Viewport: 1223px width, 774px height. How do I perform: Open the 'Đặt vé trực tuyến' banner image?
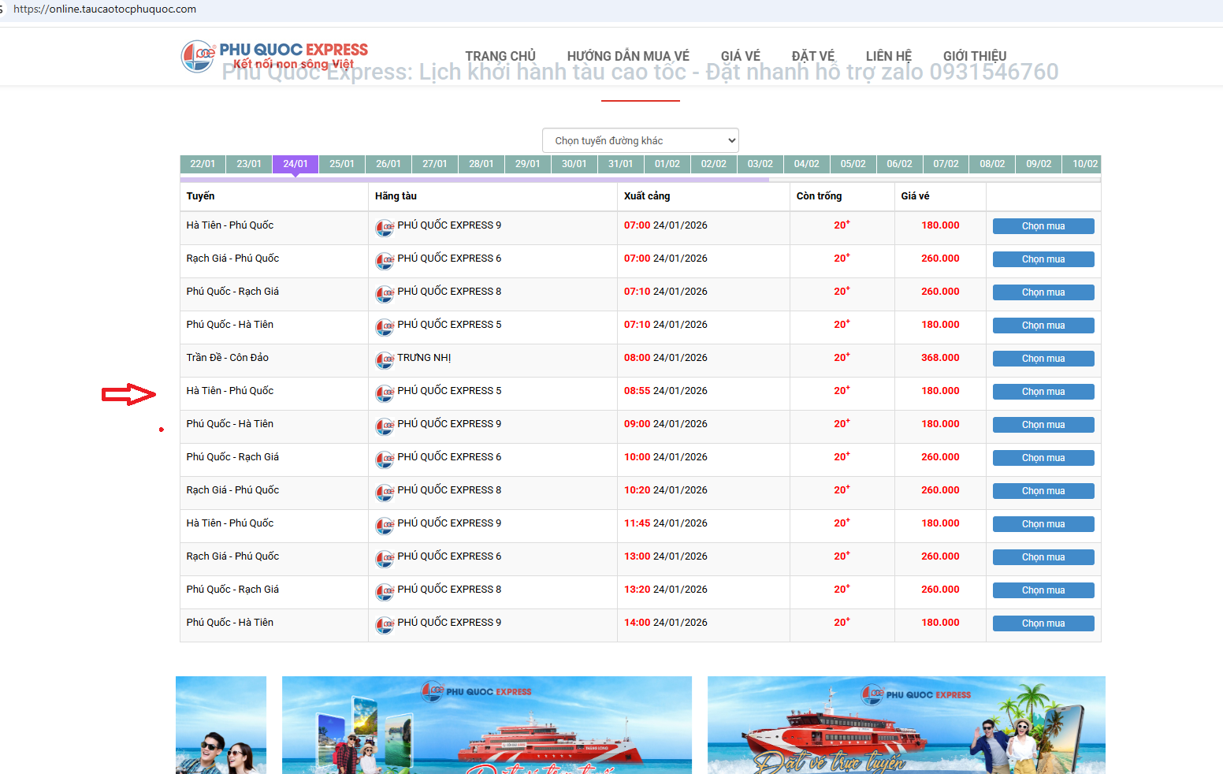(x=905, y=724)
